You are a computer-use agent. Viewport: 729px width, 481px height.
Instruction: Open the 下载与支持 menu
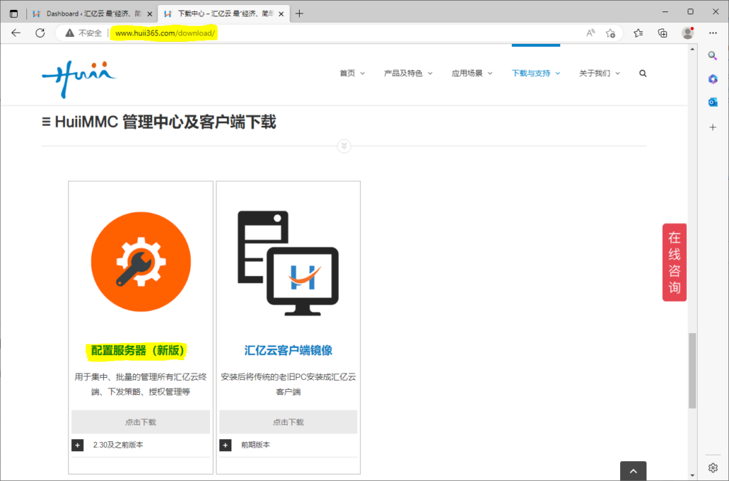535,73
